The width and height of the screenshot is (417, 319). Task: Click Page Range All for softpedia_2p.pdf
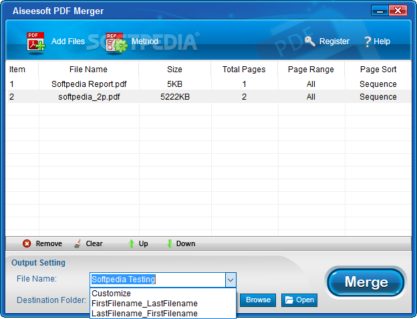[x=311, y=96]
